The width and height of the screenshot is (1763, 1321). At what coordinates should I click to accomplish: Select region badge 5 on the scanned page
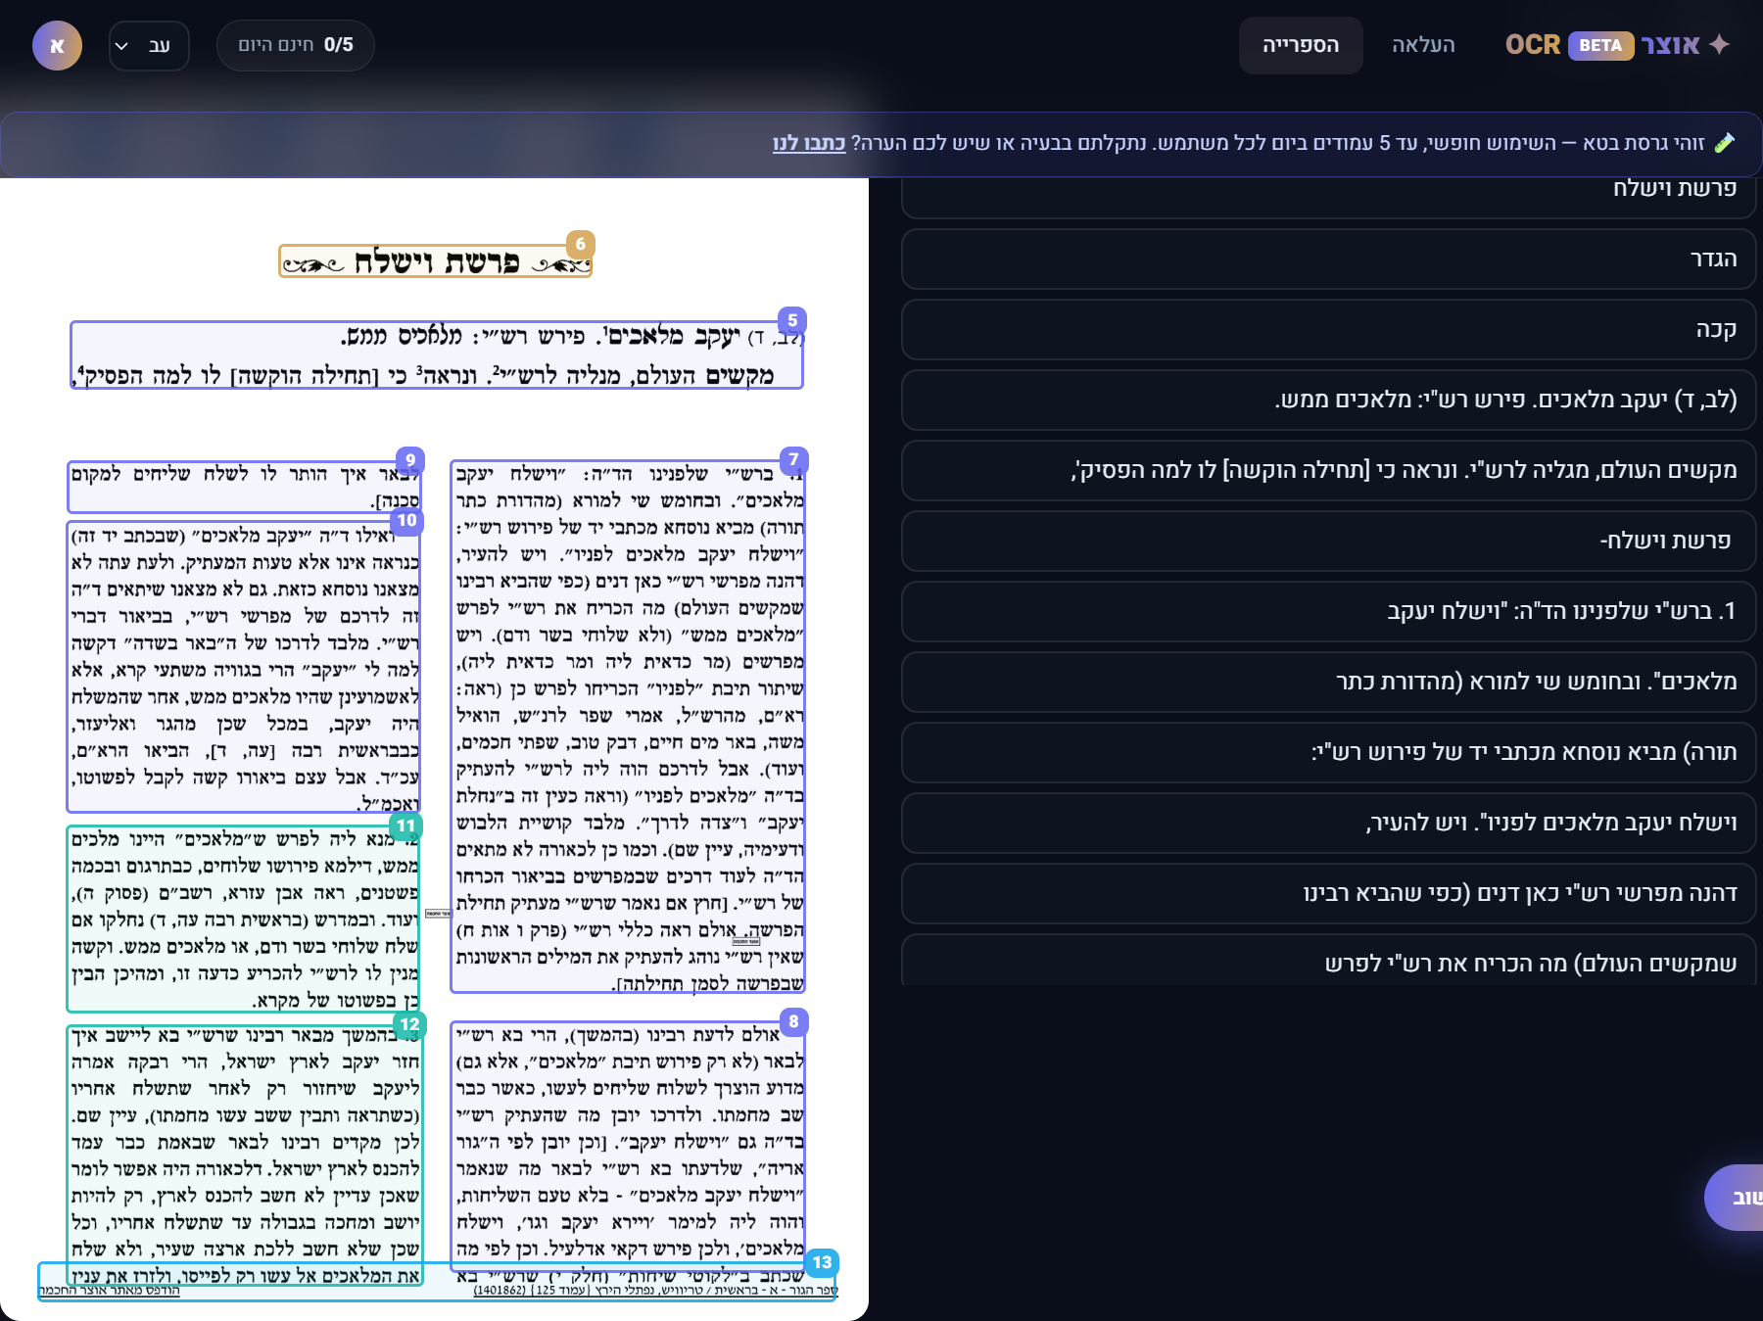click(x=792, y=320)
